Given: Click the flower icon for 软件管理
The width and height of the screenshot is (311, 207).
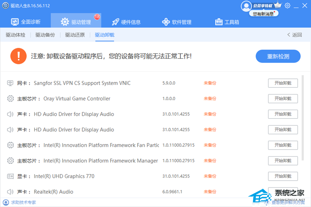Looking at the screenshot, I should [x=166, y=22].
